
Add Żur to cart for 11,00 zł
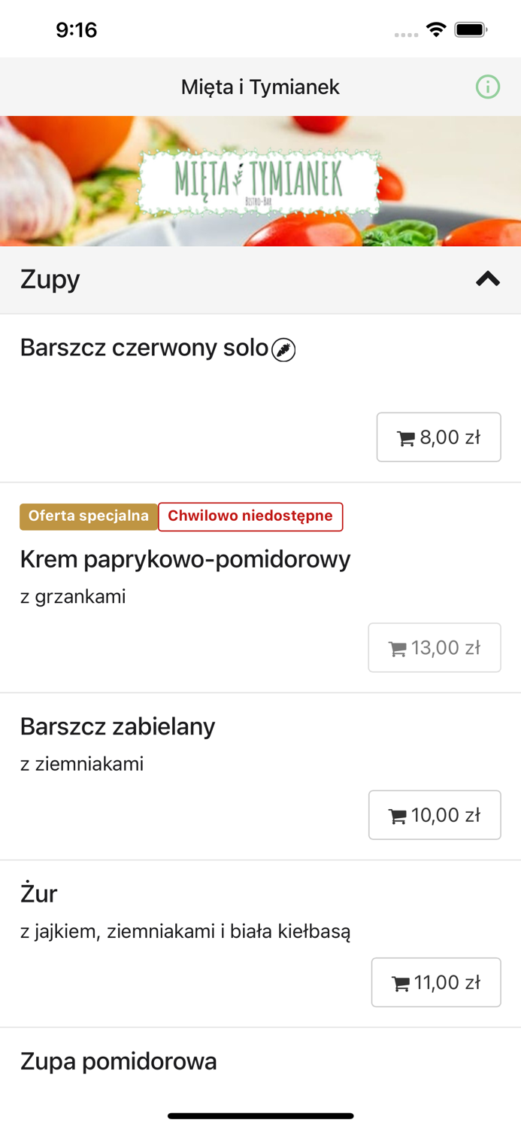point(436,982)
